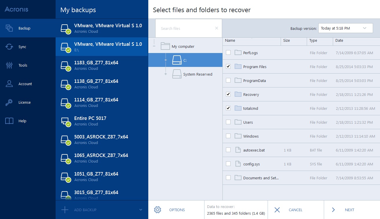380x219 pixels.
Task: Expand the System Reserved tree node
Action: [166, 74]
